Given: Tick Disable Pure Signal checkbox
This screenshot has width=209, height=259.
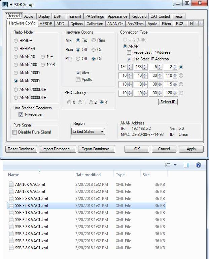Looking at the screenshot, I should (14, 132).
